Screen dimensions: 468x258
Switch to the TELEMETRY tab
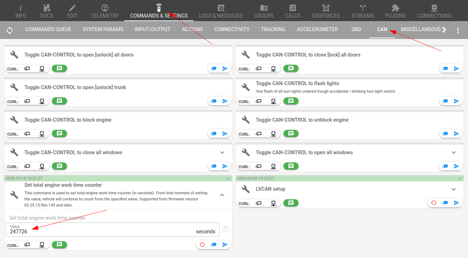[x=105, y=11]
